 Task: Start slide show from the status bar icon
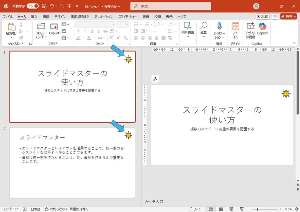coord(241,208)
